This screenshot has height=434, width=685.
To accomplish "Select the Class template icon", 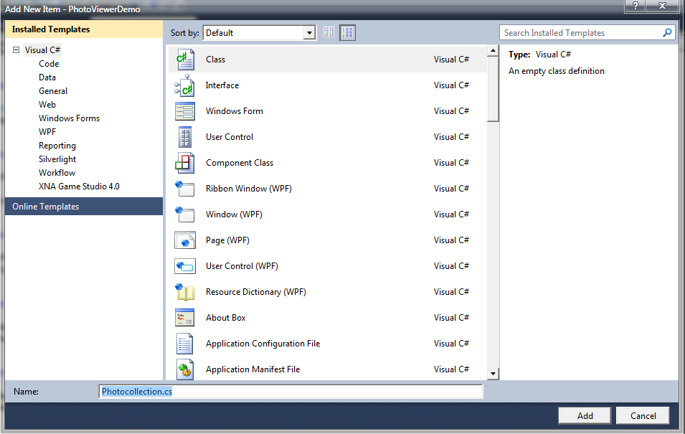I will click(x=185, y=60).
